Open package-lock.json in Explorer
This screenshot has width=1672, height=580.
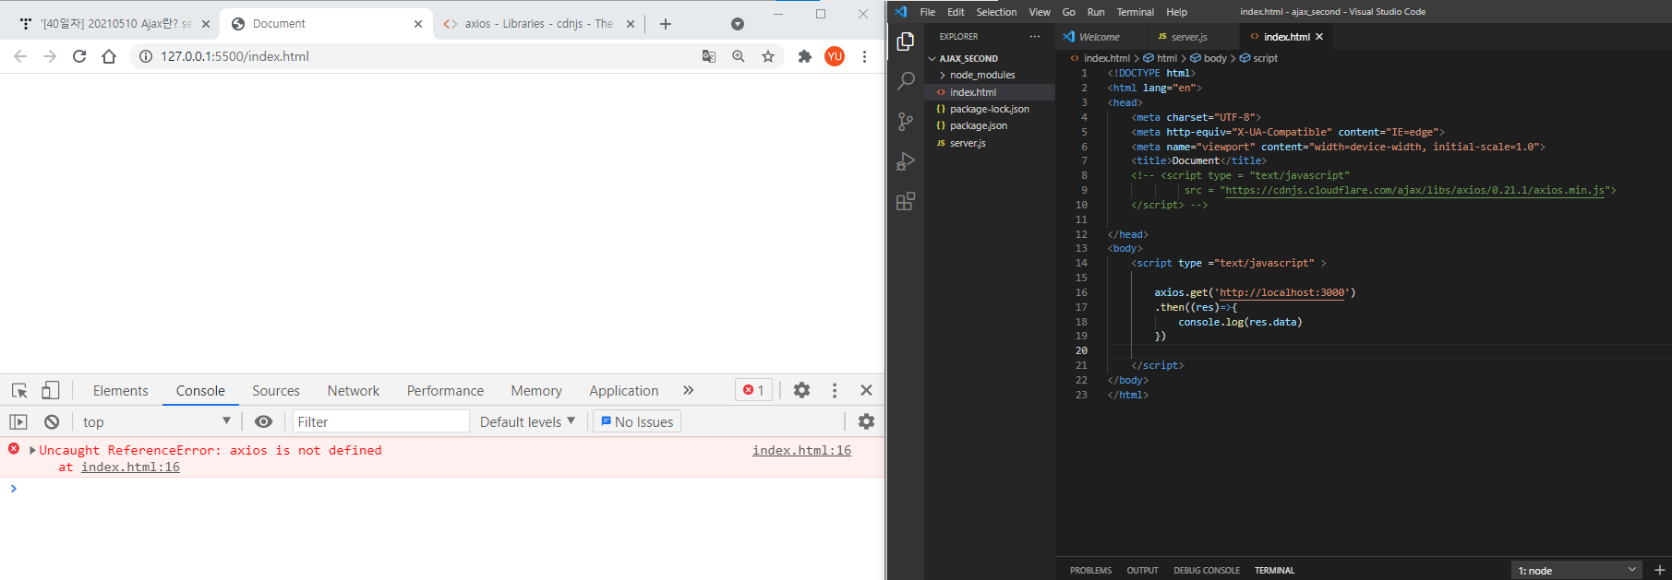[989, 109]
